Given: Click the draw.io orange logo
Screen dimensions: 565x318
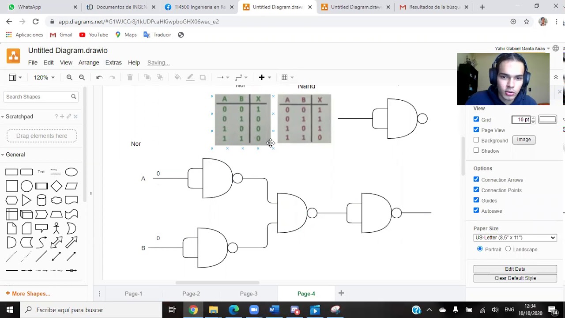Looking at the screenshot, I should (13, 56).
